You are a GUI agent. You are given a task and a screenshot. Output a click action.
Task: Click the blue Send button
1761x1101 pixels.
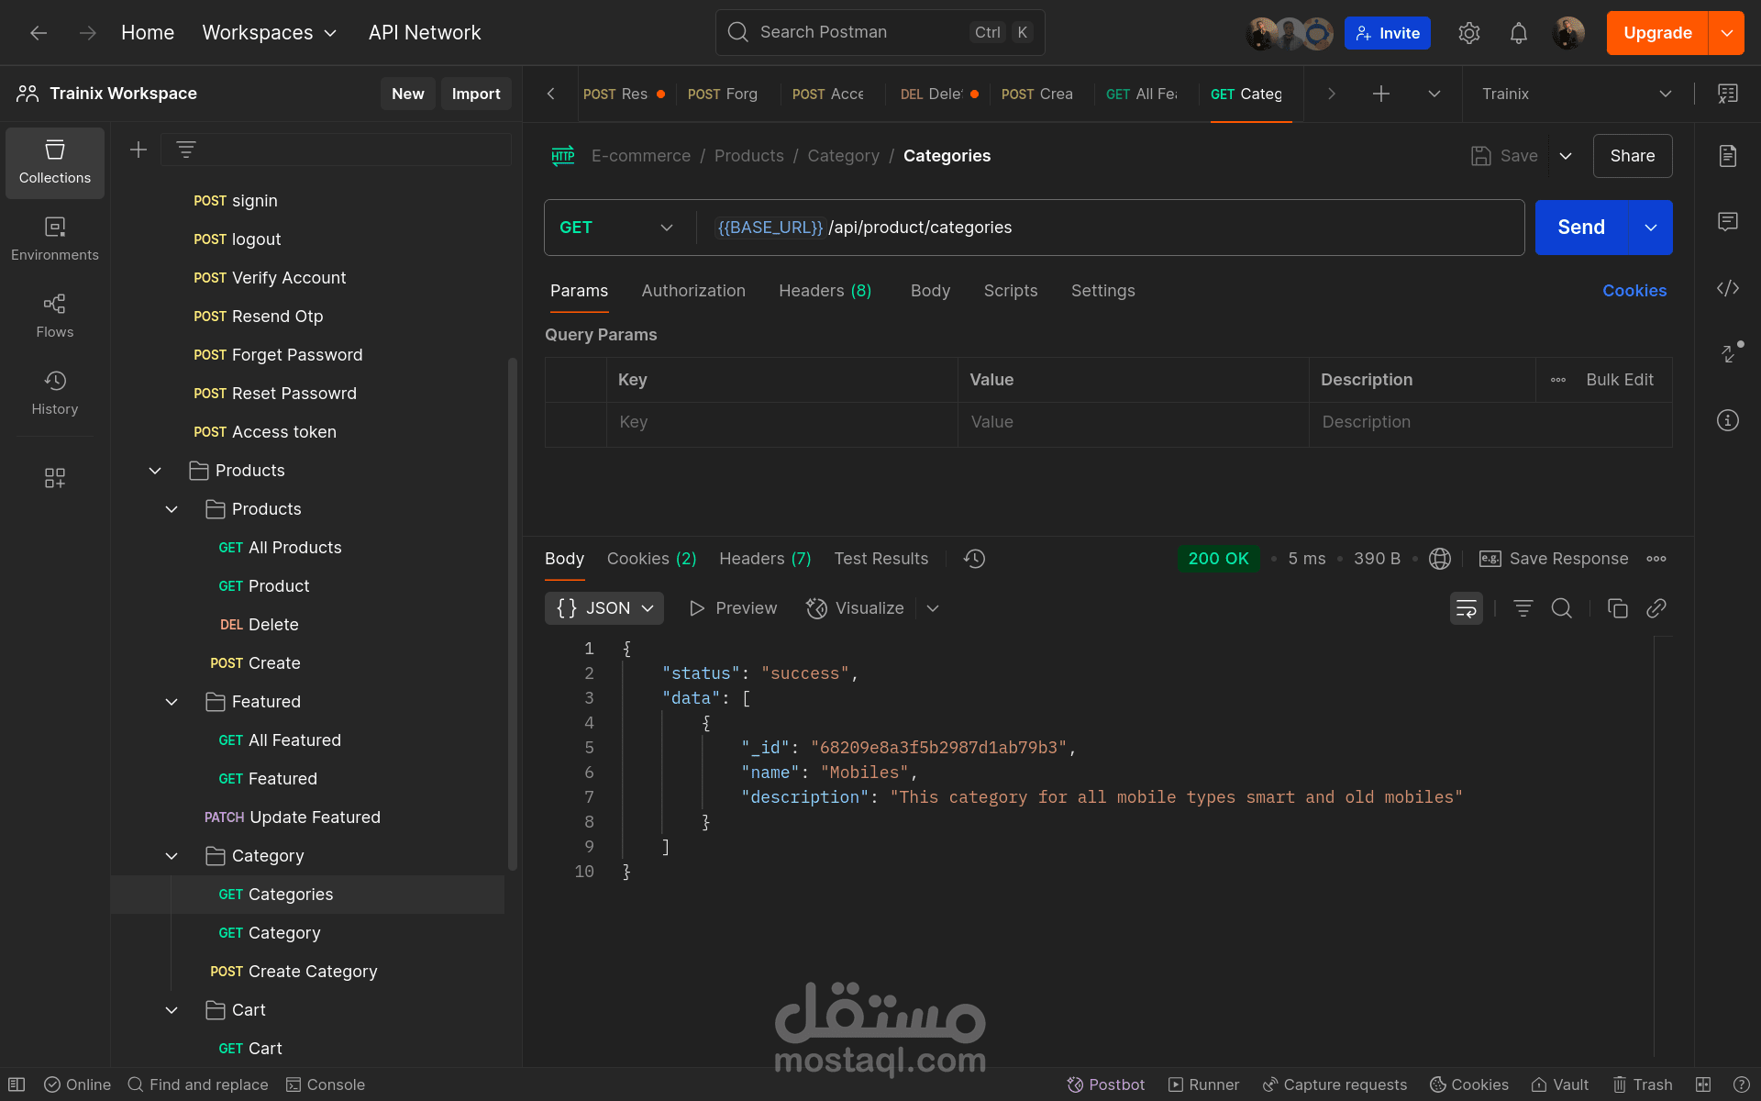[1580, 228]
